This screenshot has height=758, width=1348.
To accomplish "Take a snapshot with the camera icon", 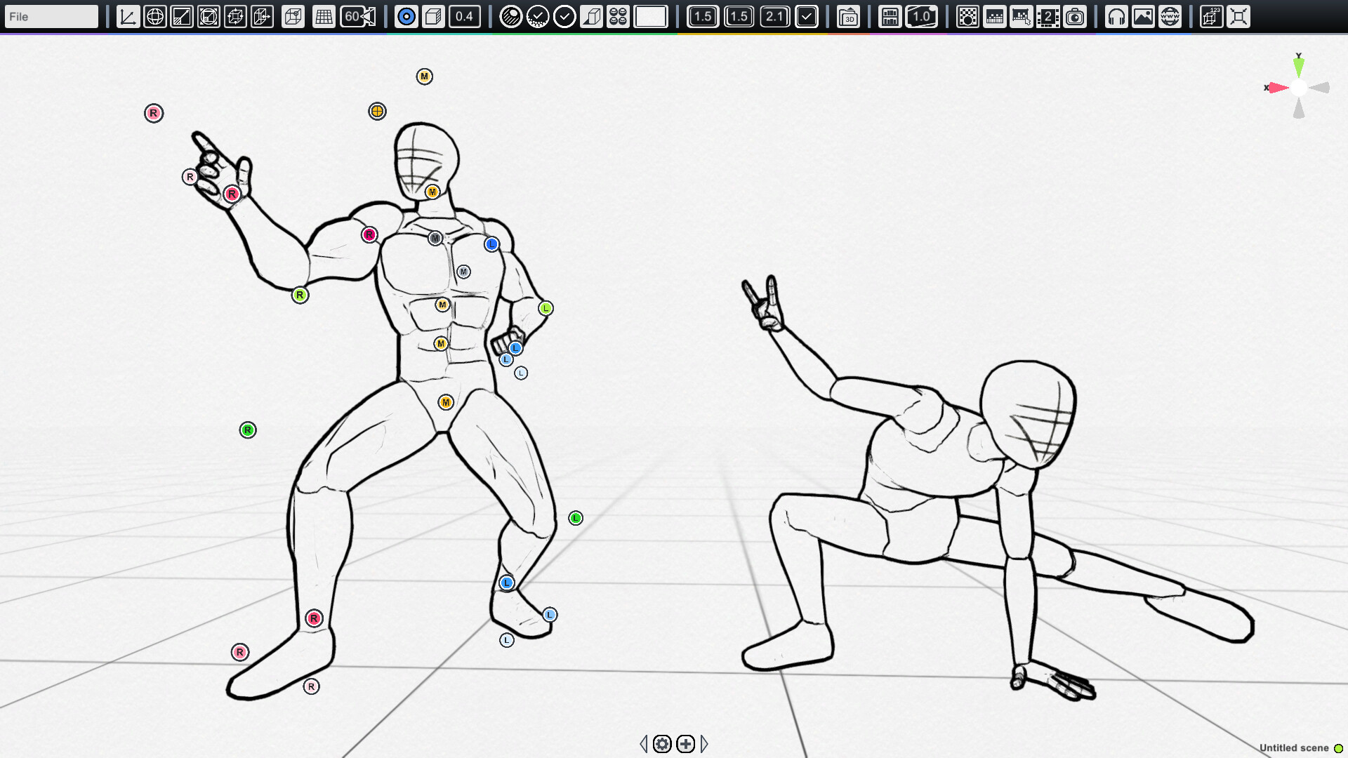I will [1074, 15].
